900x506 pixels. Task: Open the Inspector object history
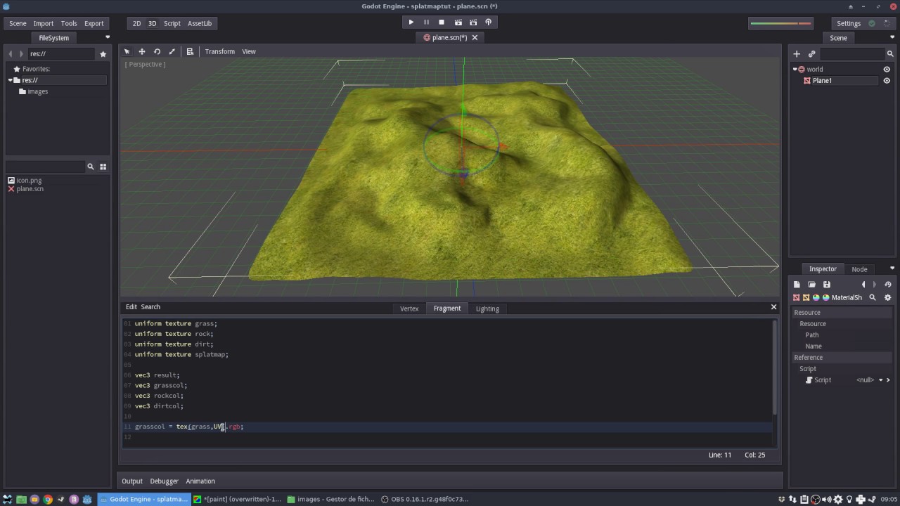[888, 285]
